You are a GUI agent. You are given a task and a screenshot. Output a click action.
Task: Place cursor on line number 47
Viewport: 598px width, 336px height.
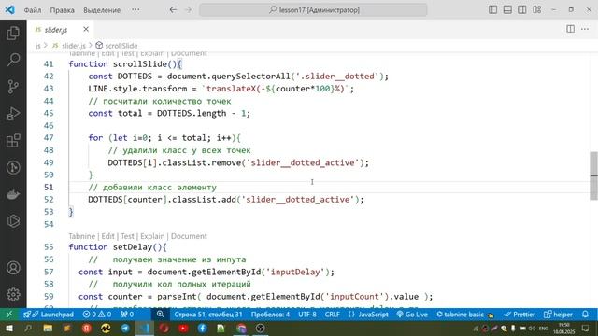pos(49,138)
